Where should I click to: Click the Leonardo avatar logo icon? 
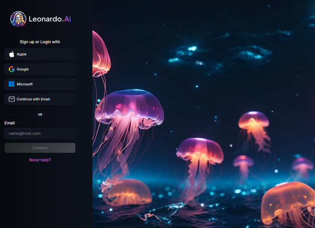click(x=18, y=19)
